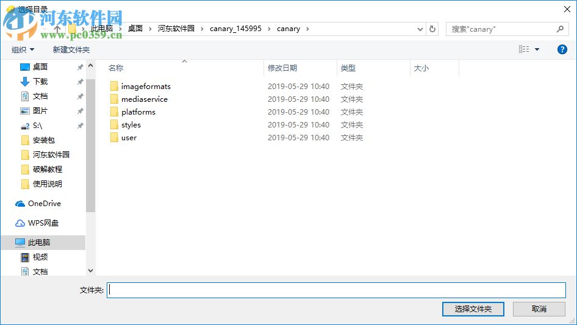Open the view options dropdown arrow
Image resolution: width=577 pixels, height=325 pixels.
point(537,49)
